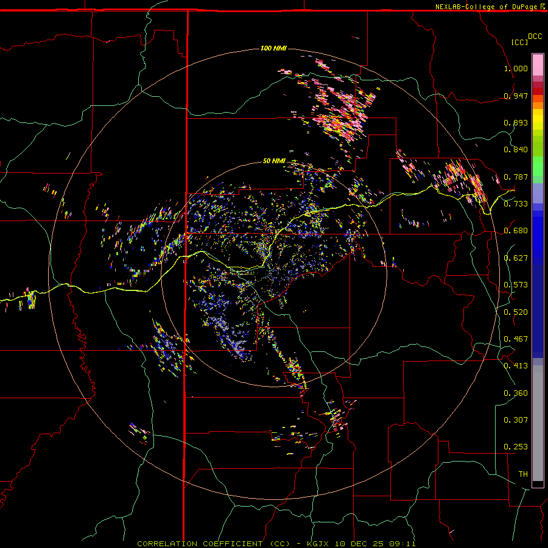Select the 0.573 legend value

click(516, 285)
